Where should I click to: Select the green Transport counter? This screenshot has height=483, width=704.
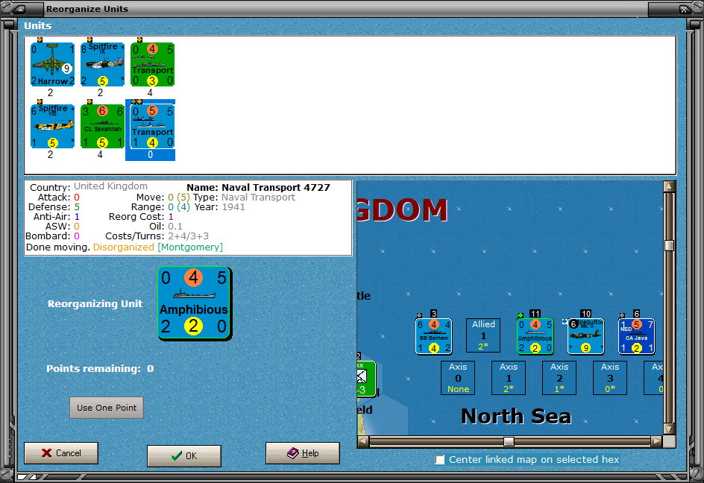pos(152,63)
